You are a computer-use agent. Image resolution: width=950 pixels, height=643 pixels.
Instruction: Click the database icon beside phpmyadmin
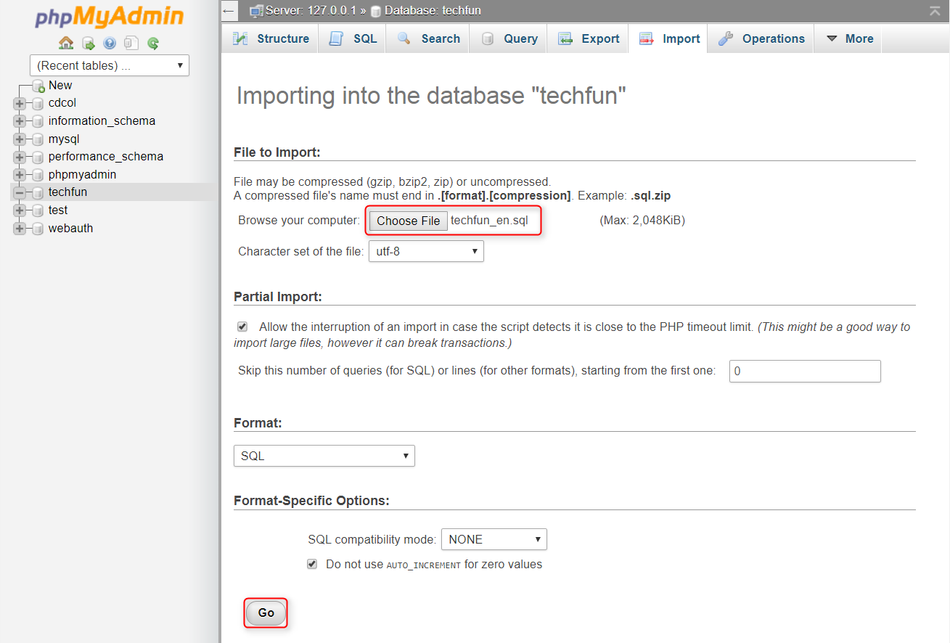click(38, 175)
